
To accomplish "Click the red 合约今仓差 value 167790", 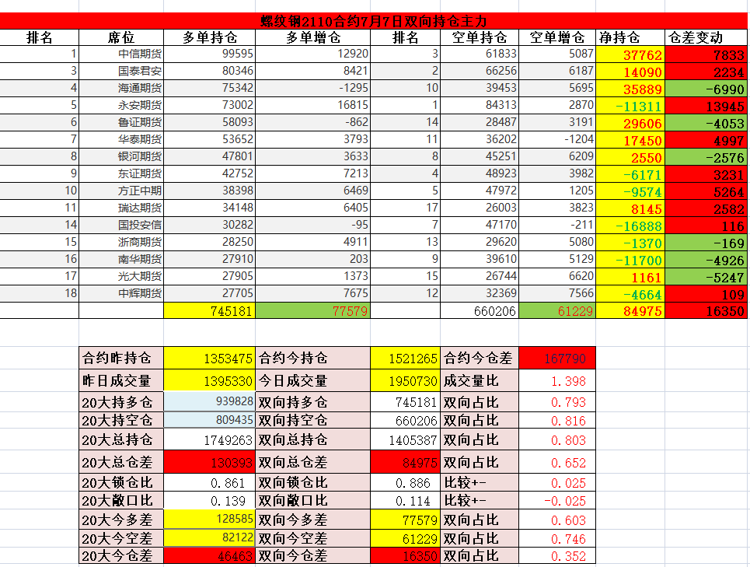I will coord(556,359).
